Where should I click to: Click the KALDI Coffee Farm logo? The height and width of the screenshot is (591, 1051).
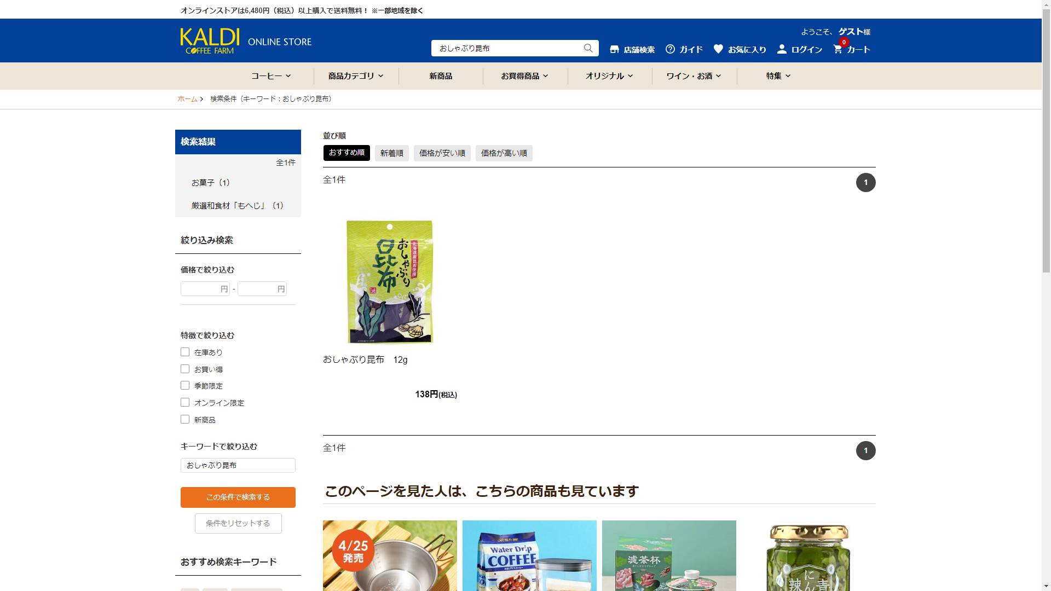[x=210, y=41]
